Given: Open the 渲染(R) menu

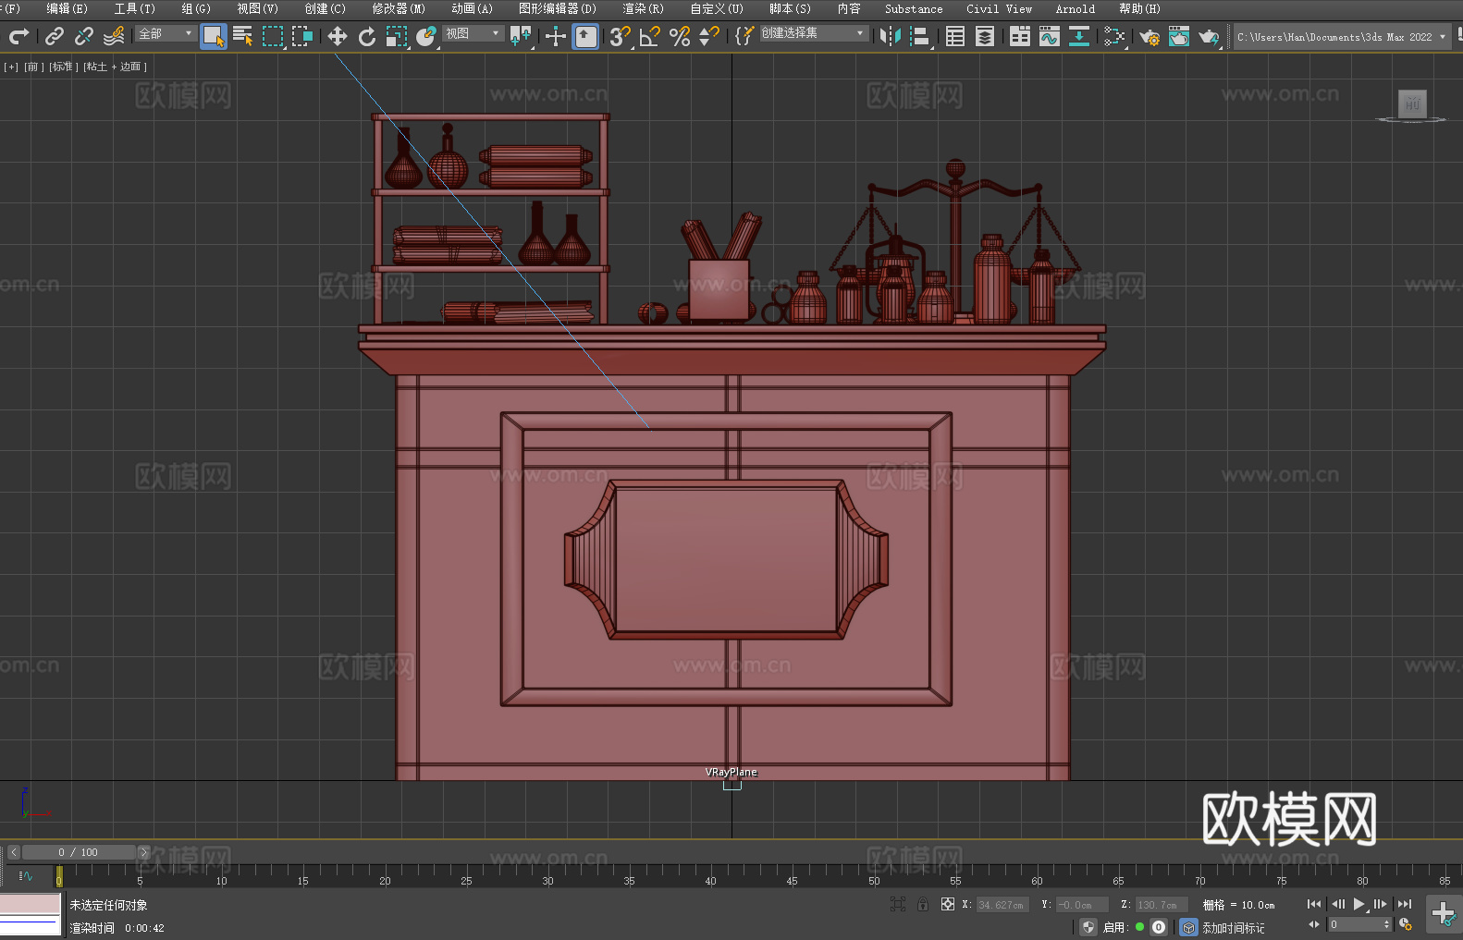Looking at the screenshot, I should click(643, 8).
